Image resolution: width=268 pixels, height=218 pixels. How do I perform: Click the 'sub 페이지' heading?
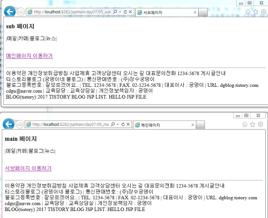(x=20, y=26)
